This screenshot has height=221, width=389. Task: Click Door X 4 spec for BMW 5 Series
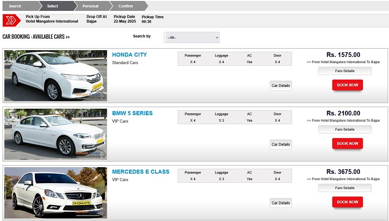[x=277, y=117]
